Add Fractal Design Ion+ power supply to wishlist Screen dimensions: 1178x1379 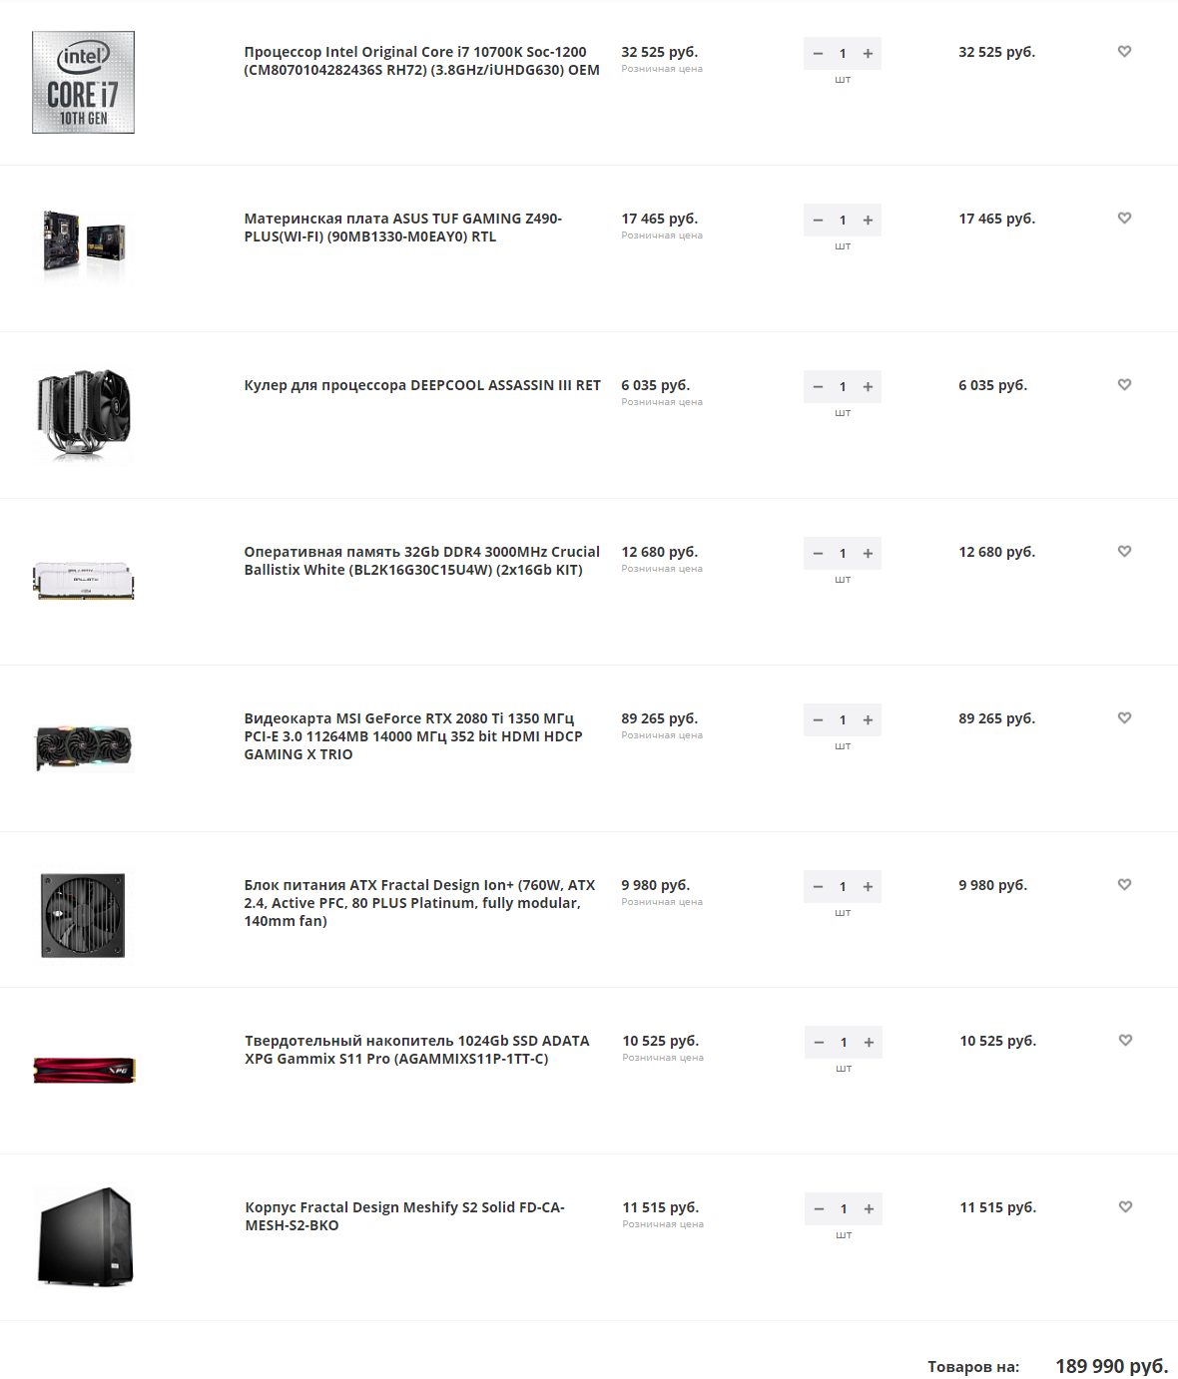point(1124,885)
